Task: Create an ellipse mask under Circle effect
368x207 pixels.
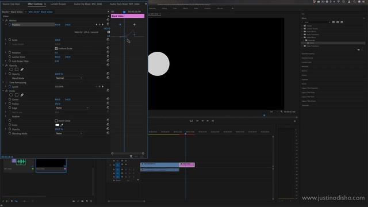Action: 11,95
